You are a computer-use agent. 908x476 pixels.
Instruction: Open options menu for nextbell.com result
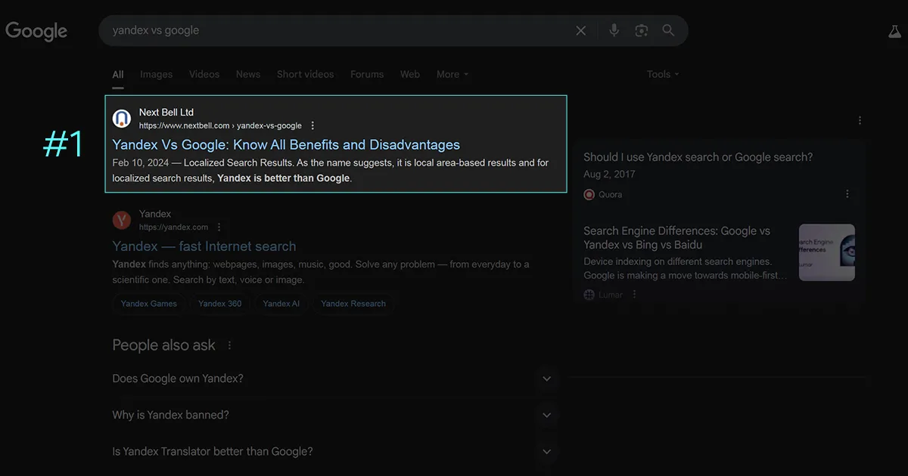point(313,125)
